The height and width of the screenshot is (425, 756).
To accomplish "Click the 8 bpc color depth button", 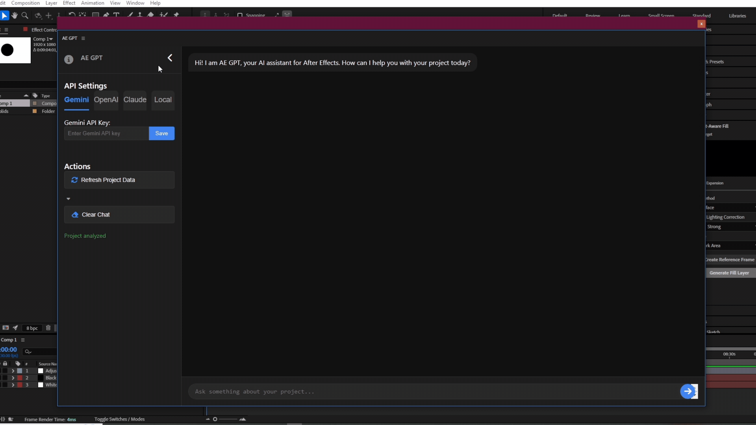I will click(32, 328).
